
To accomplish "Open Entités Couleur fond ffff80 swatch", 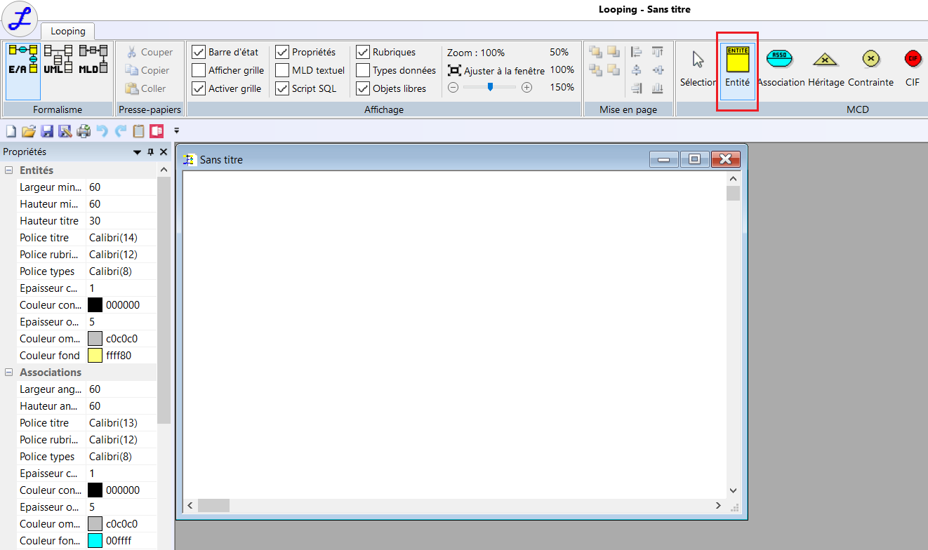I will click(95, 356).
